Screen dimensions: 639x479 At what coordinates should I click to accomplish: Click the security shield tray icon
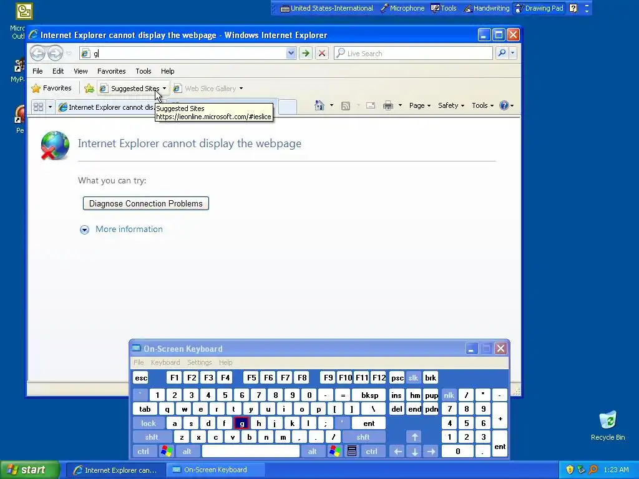point(570,470)
